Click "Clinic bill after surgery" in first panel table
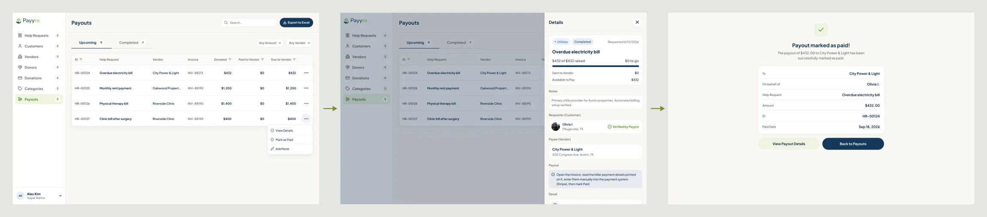This screenshot has height=217, width=987. tap(115, 119)
